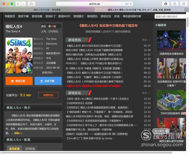Image resolution: width=189 pixels, height=154 pixels.
Task: Click the ali213.net address bar
Action: 94,4
